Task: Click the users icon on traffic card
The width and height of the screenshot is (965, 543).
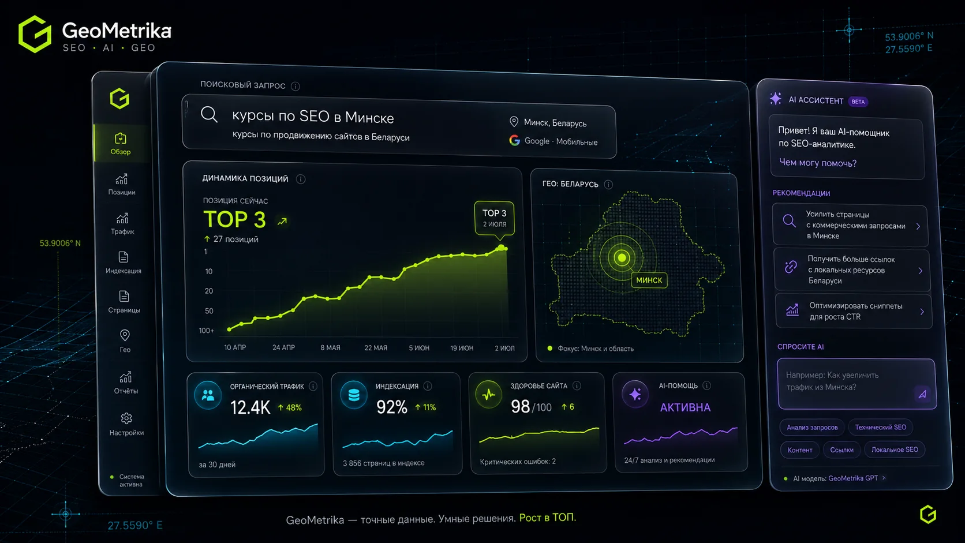Action: tap(208, 395)
